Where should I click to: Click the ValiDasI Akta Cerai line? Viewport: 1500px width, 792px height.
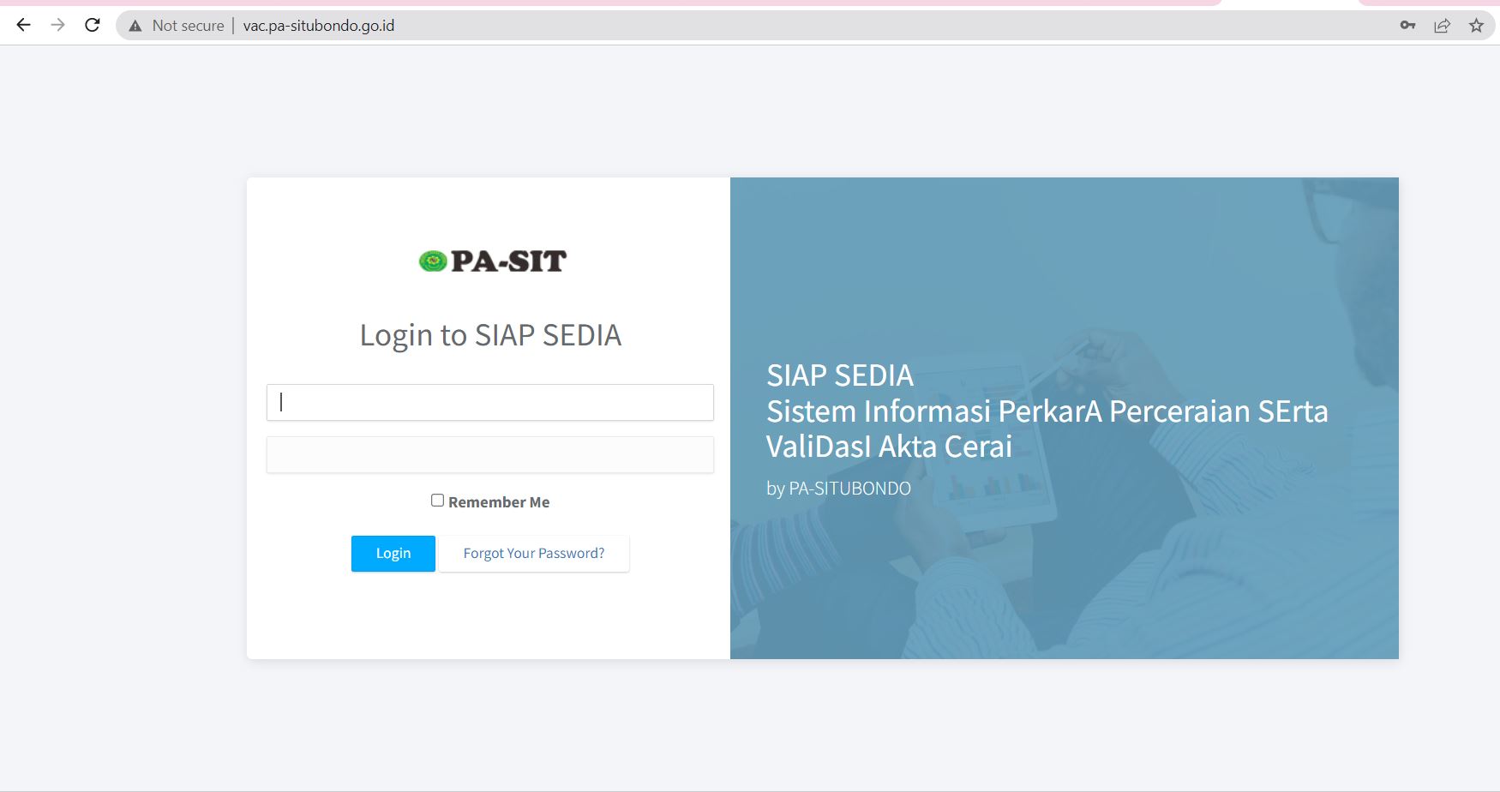click(x=889, y=447)
